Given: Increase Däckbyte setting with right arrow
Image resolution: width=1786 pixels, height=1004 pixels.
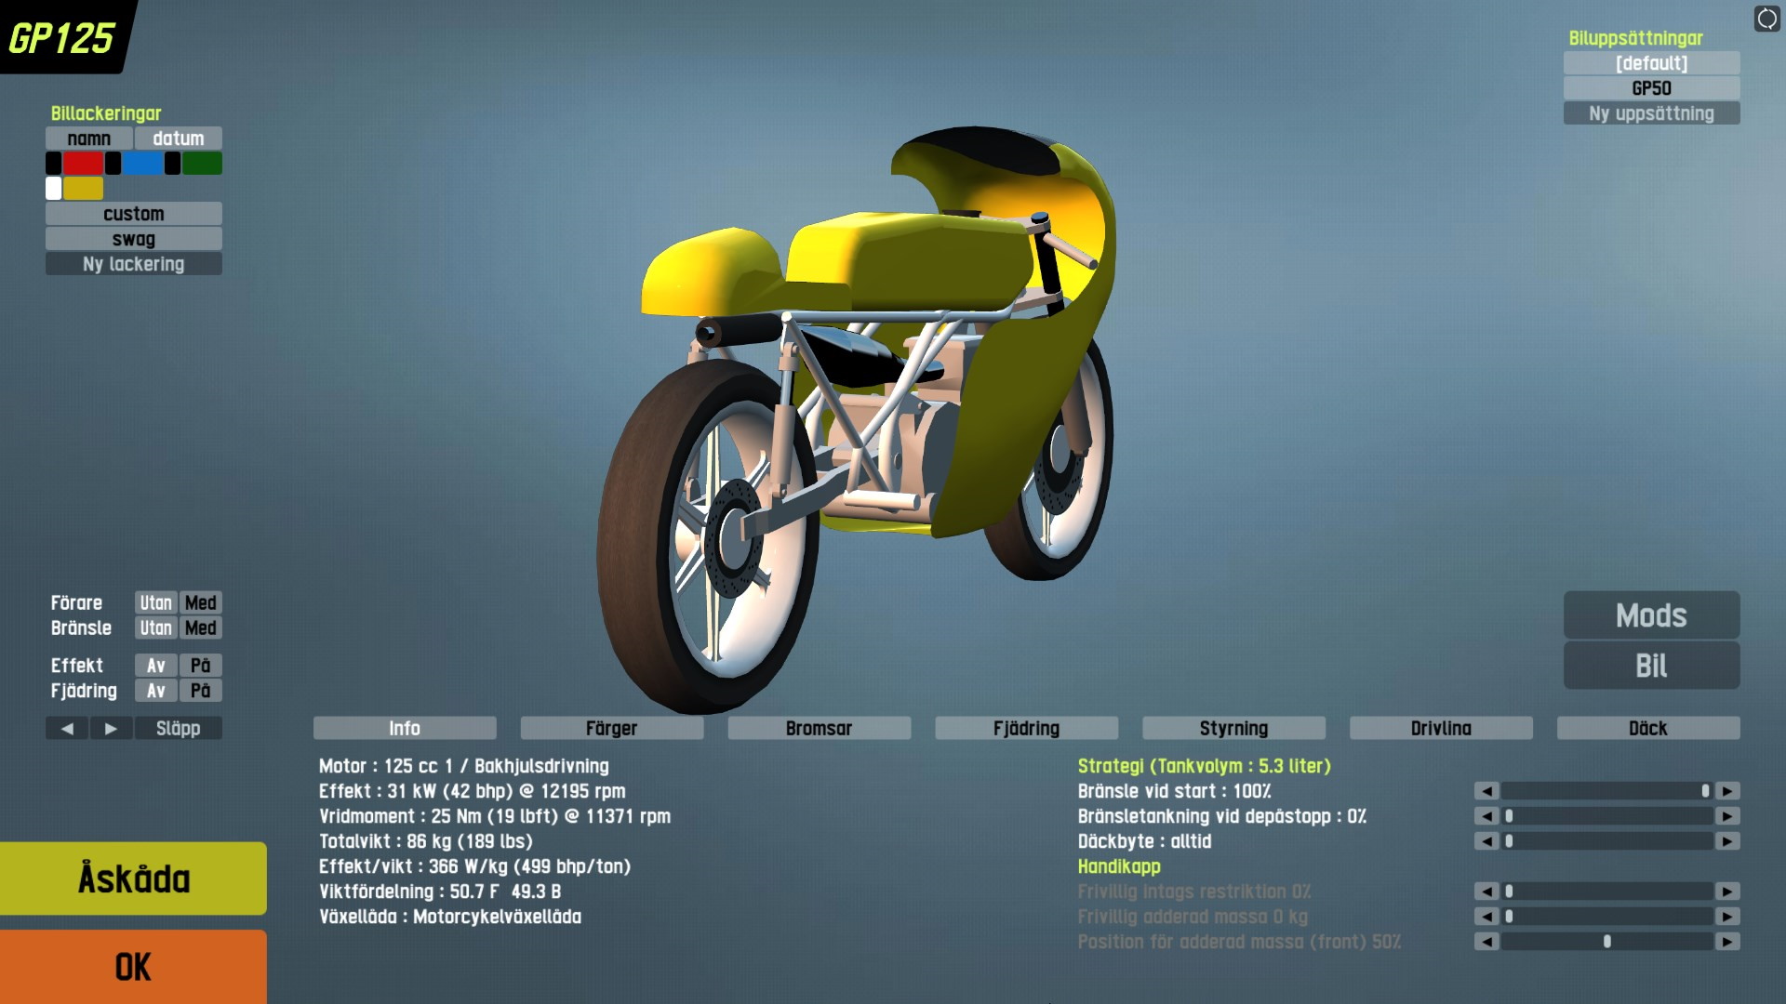Looking at the screenshot, I should pos(1727,841).
